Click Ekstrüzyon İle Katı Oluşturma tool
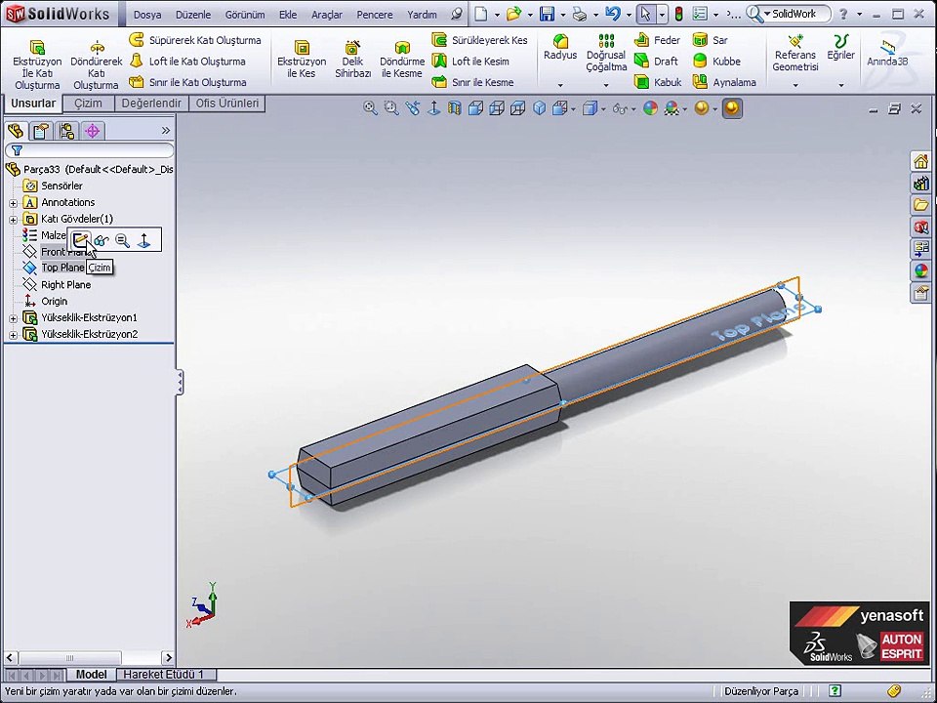The image size is (937, 703). pos(37,64)
